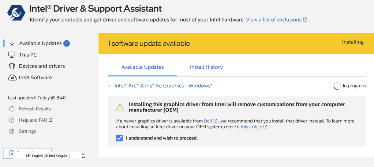Click external link icon next to Dell
The width and height of the screenshot is (374, 167).
click(216, 121)
